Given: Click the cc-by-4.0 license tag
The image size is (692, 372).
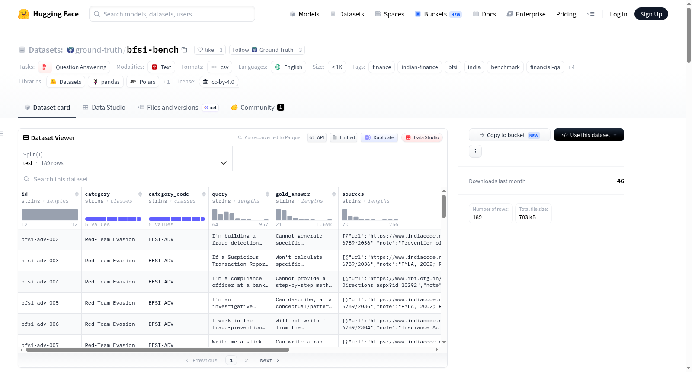Looking at the screenshot, I should point(219,82).
